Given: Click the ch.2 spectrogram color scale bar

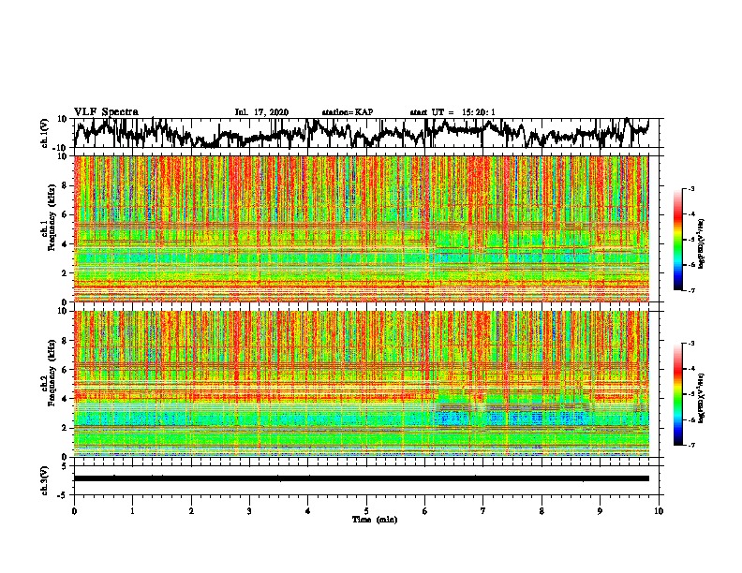Looking at the screenshot, I should click(677, 394).
